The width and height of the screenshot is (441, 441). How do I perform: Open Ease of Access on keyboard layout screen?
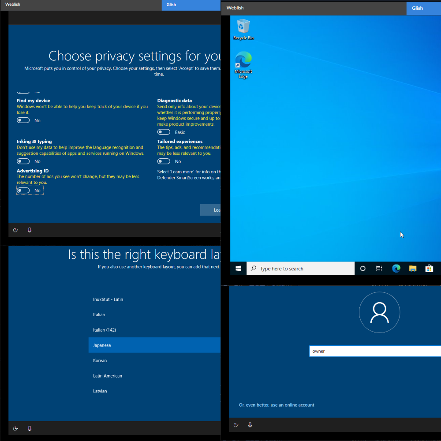16,428
